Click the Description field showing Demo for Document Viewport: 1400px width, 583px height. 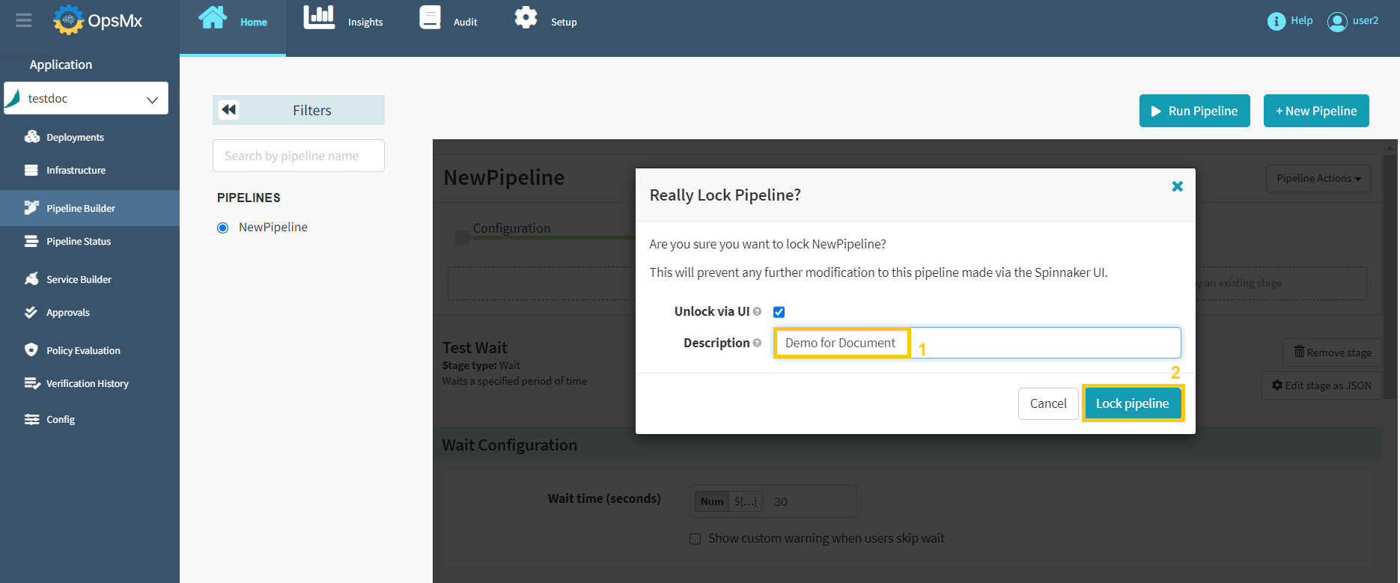pyautogui.click(x=841, y=342)
